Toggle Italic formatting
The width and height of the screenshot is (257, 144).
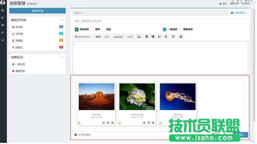[107, 37]
